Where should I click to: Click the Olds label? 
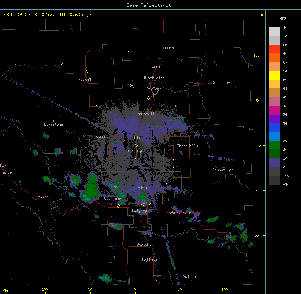point(135,138)
